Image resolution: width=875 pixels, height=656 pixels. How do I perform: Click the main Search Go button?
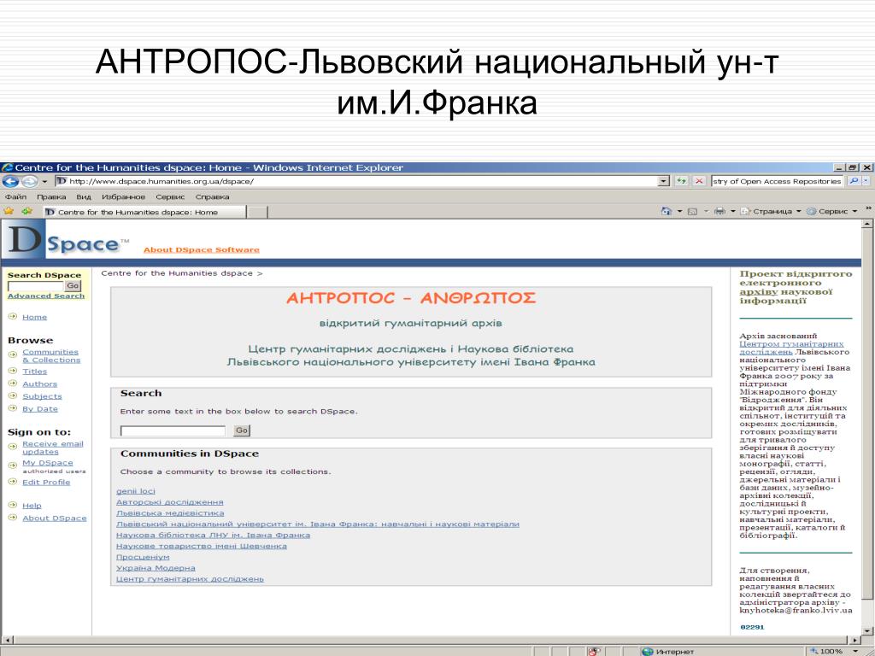coord(242,430)
